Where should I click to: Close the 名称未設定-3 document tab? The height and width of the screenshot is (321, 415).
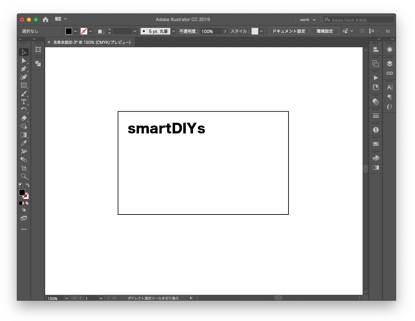[49, 42]
